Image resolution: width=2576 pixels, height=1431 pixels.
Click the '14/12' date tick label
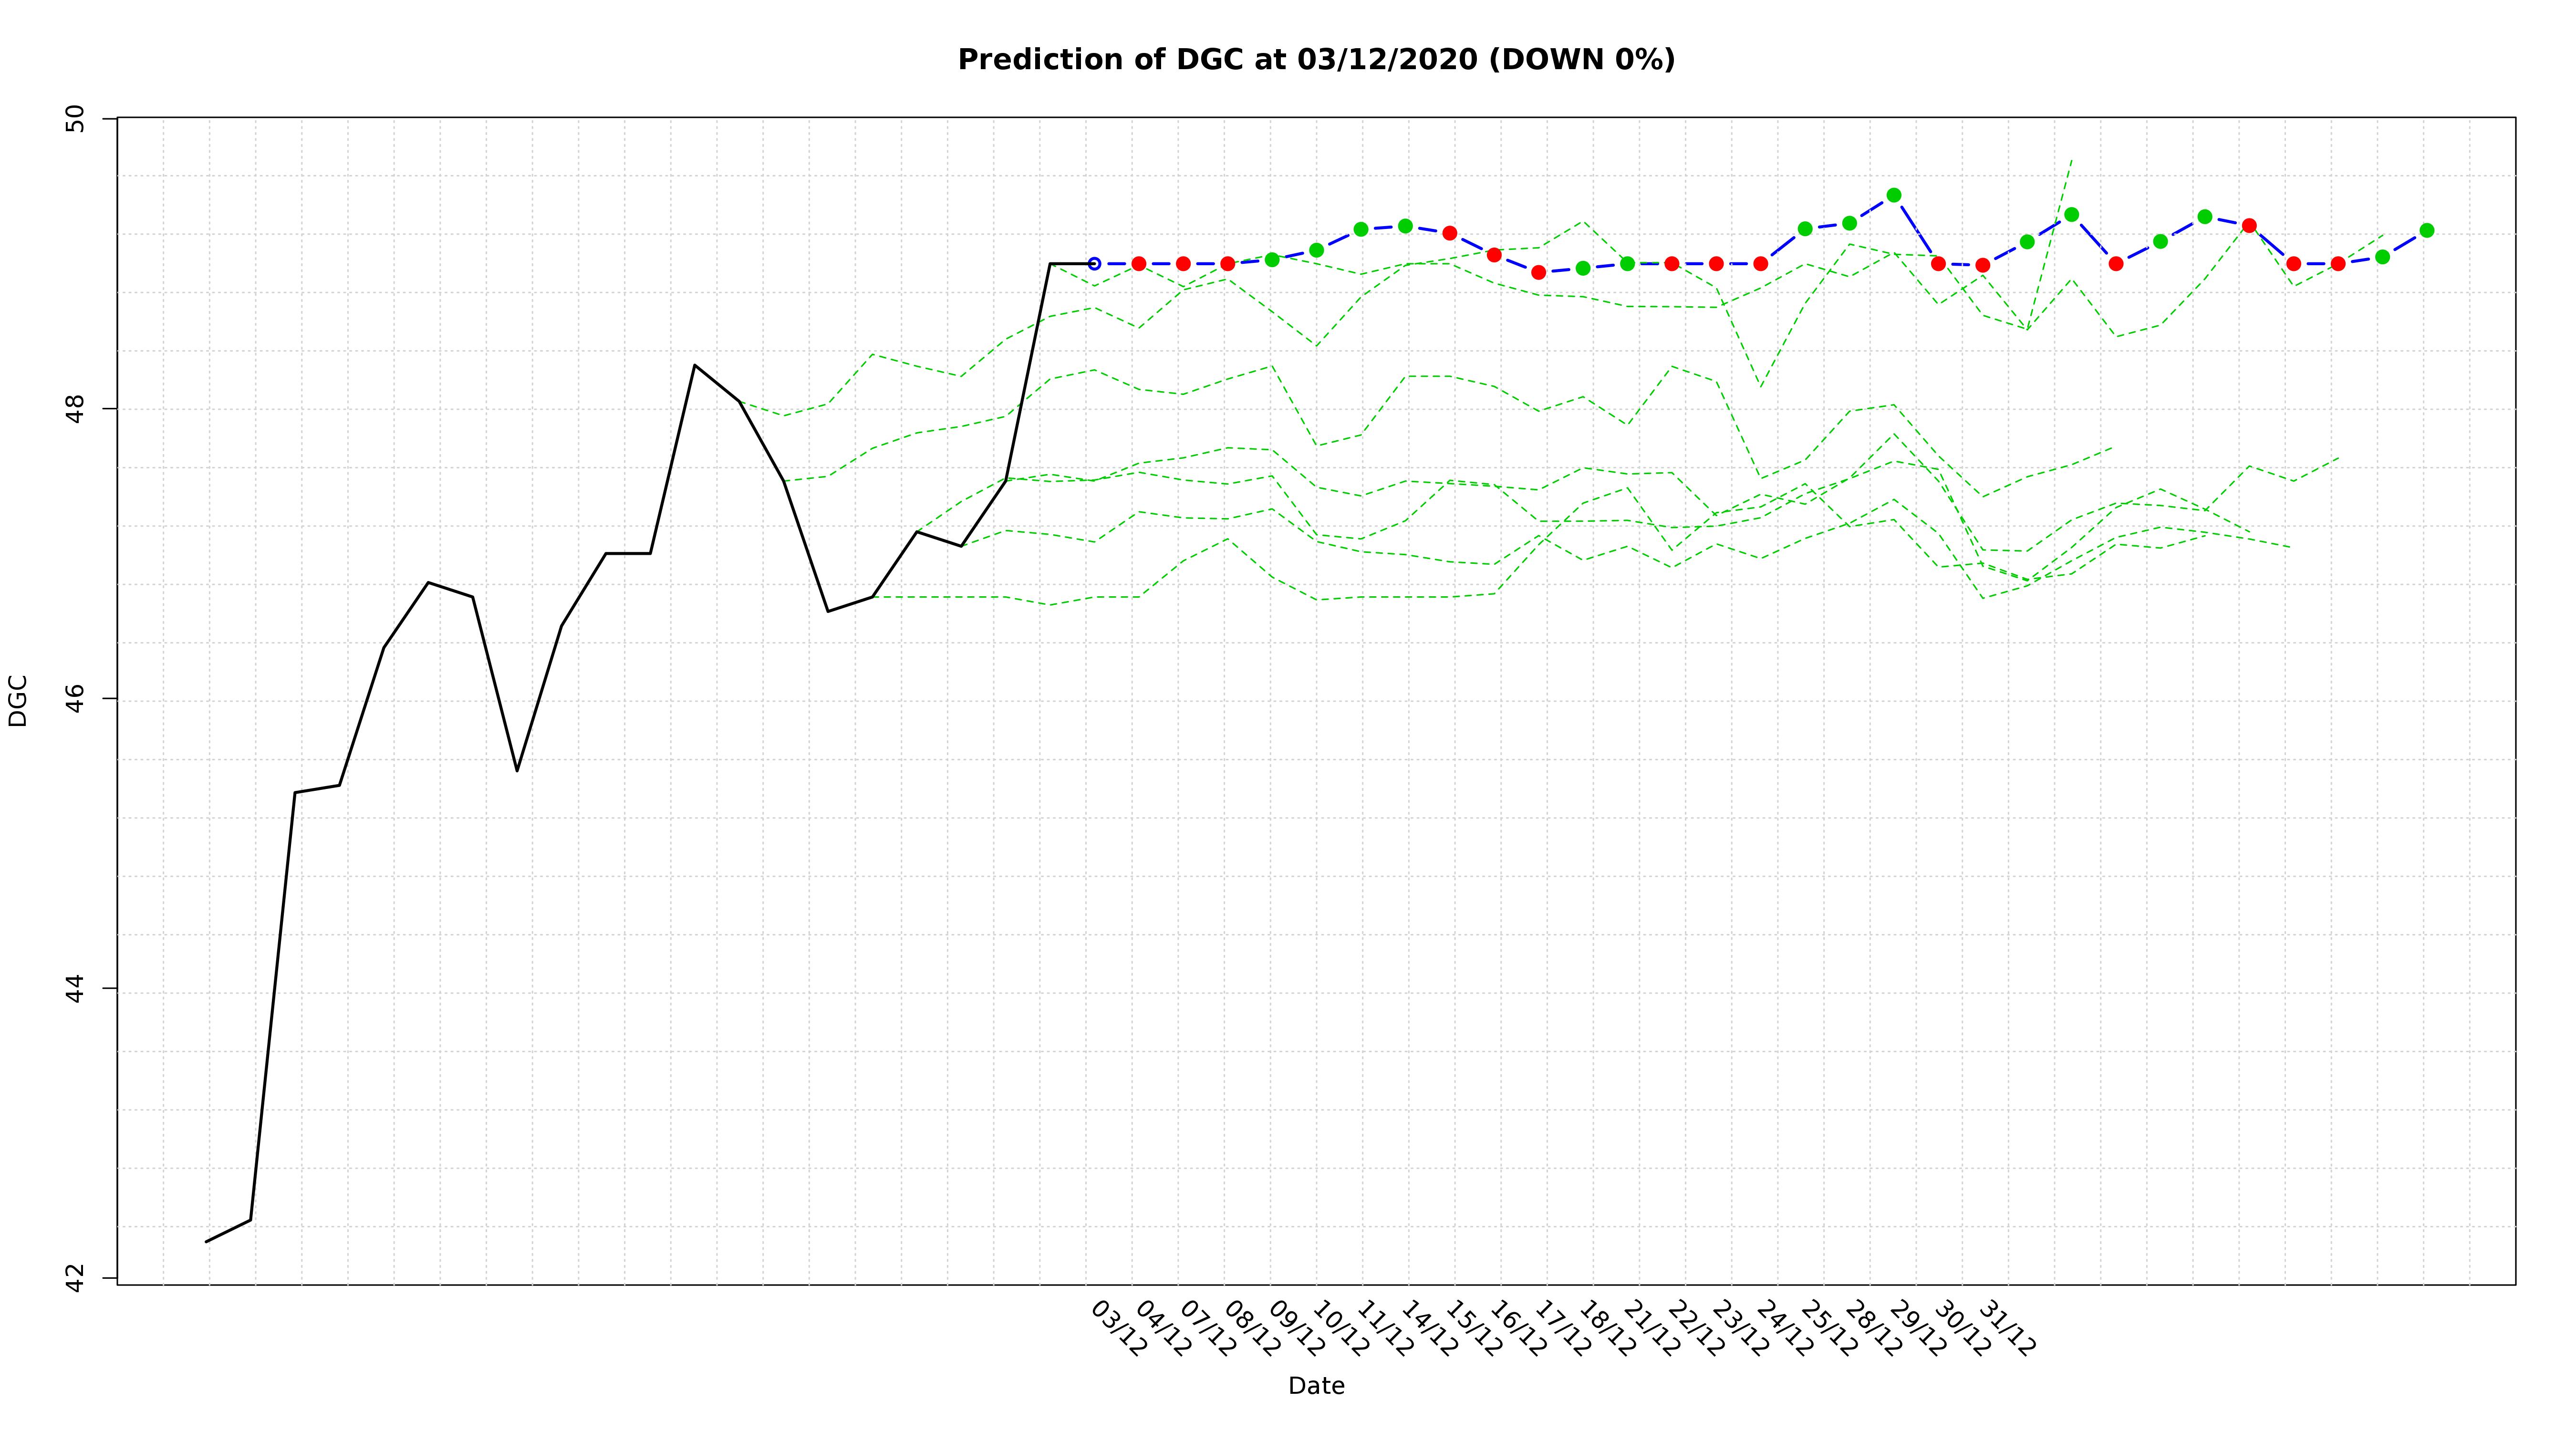(1429, 1329)
